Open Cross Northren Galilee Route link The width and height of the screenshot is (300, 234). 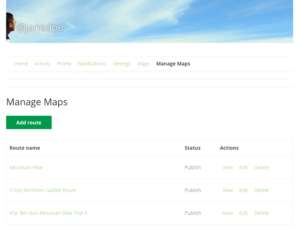pos(43,190)
